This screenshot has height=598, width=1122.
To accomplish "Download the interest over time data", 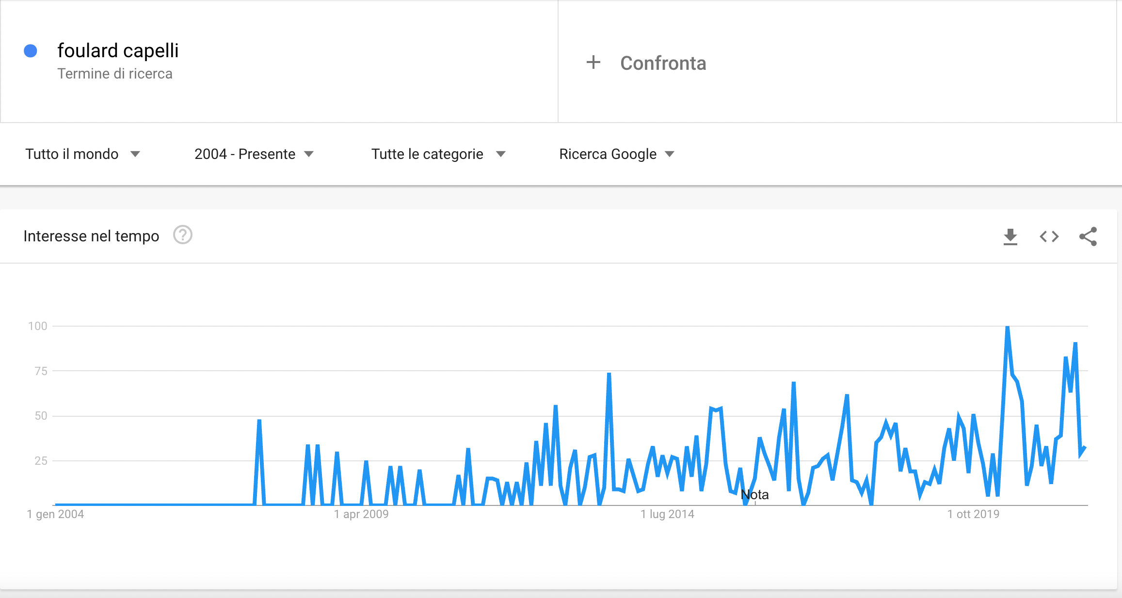I will click(x=1010, y=236).
